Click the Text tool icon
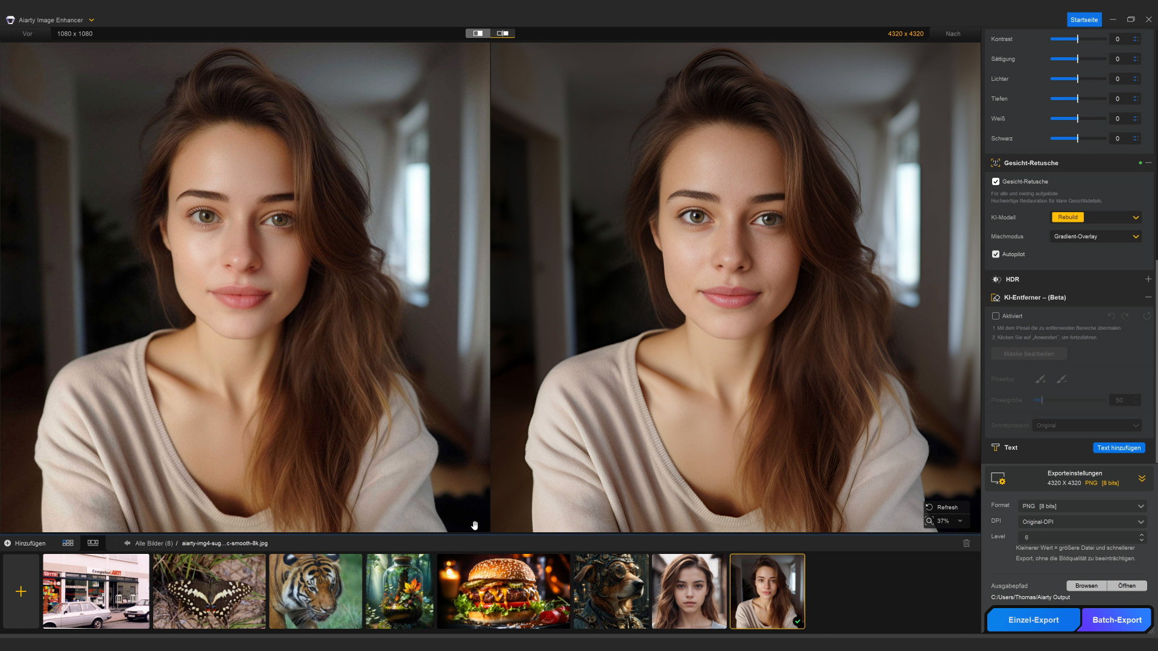Image resolution: width=1158 pixels, height=651 pixels. [x=996, y=447]
